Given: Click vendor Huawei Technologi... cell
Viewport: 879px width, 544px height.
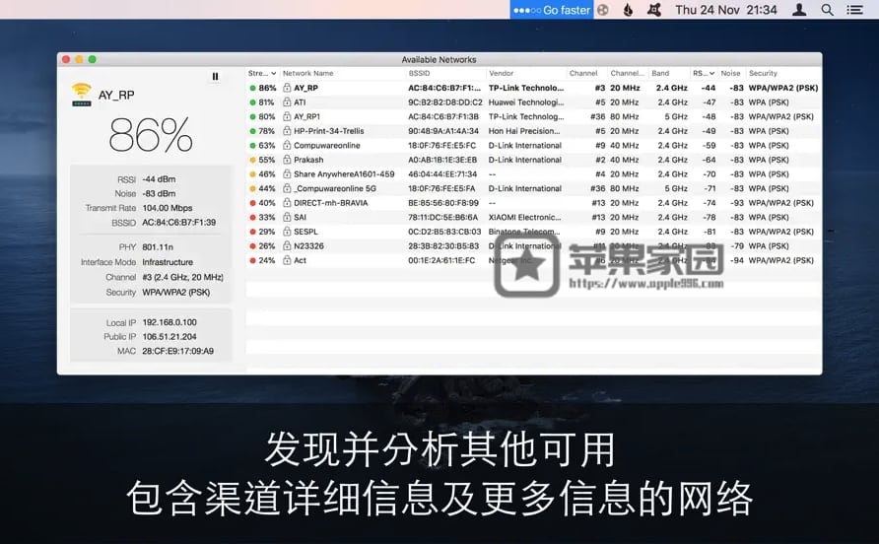Looking at the screenshot, I should click(526, 102).
